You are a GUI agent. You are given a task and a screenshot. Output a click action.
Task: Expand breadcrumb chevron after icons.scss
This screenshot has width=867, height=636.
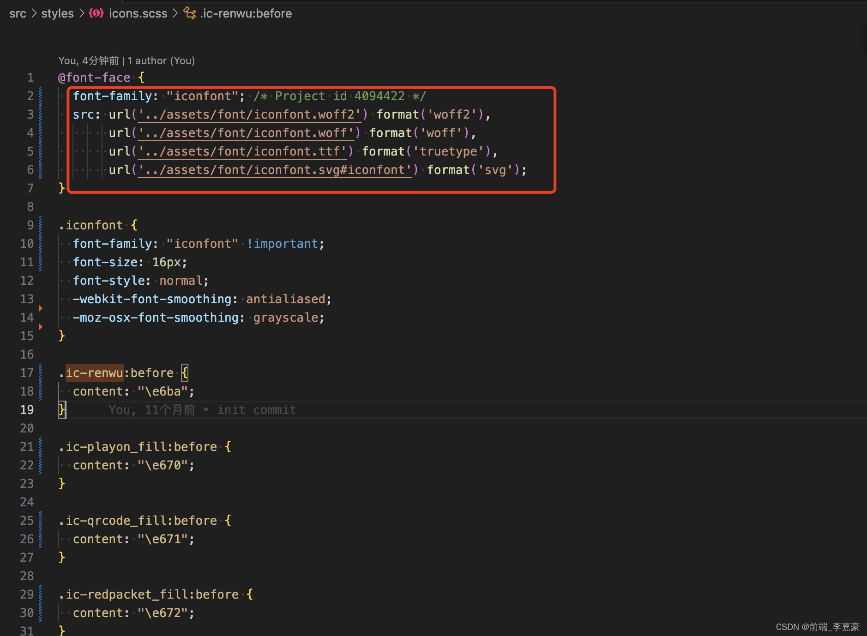175,13
